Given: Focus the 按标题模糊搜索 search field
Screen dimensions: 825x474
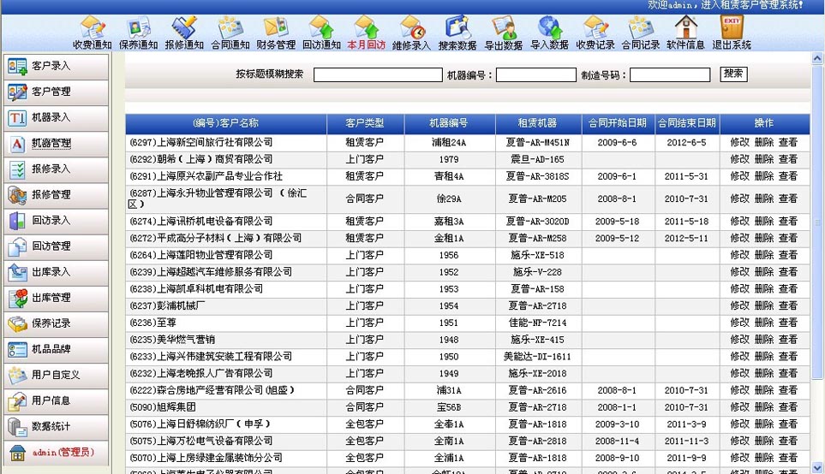Looking at the screenshot, I should pyautogui.click(x=378, y=75).
